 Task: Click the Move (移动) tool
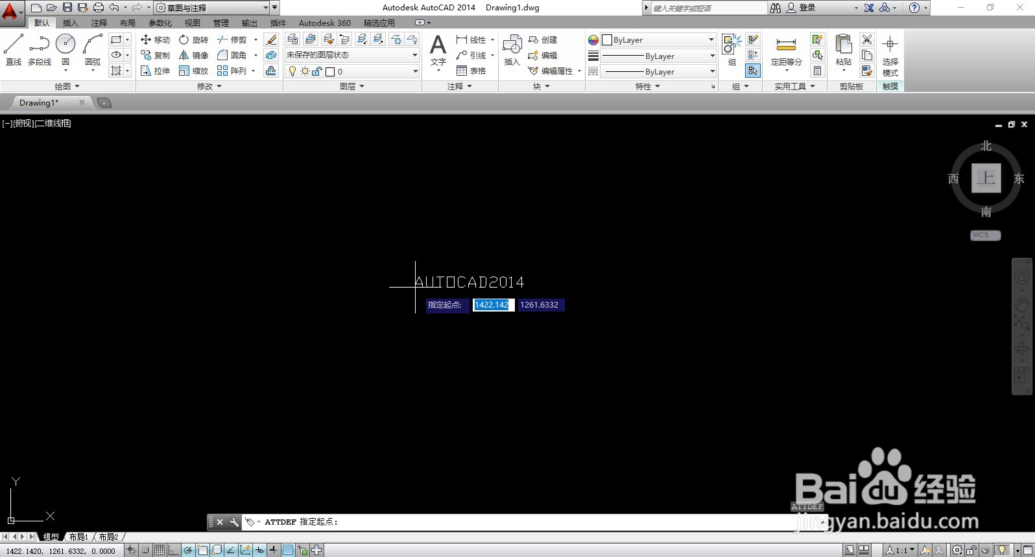tap(155, 40)
